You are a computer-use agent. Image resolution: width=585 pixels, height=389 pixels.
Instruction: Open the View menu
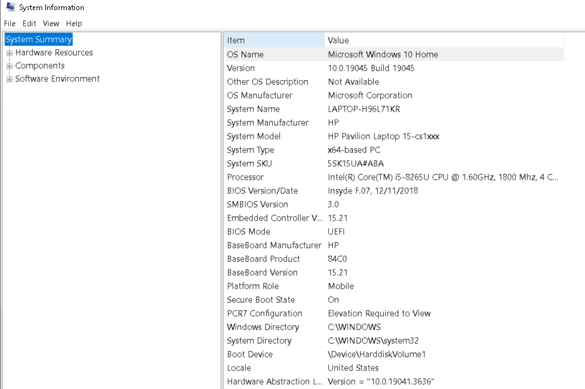point(50,23)
